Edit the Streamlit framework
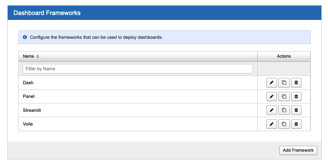This screenshot has height=165, width=328. point(271,110)
